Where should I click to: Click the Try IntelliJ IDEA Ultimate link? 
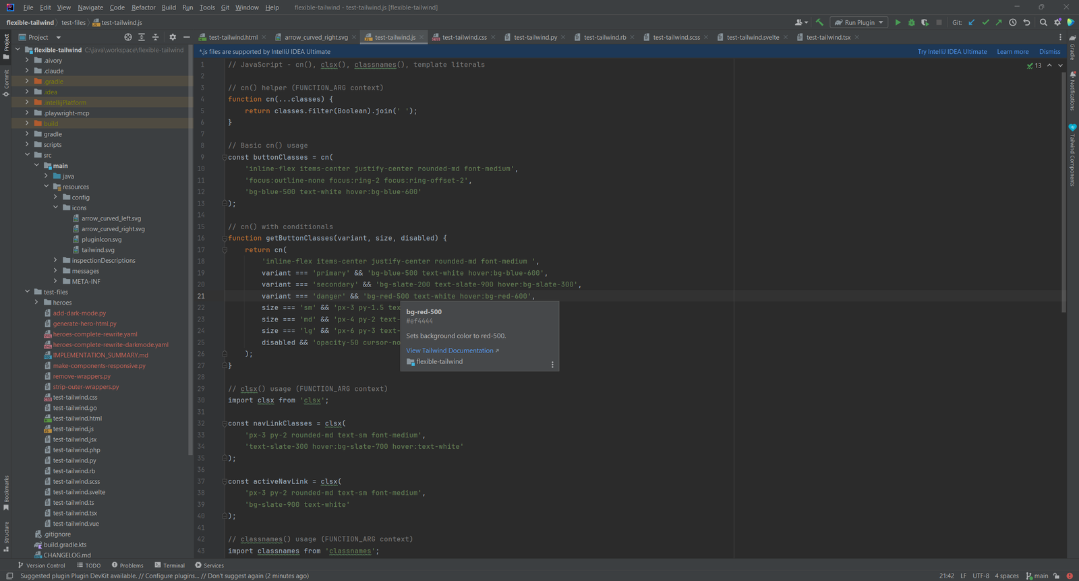click(952, 52)
